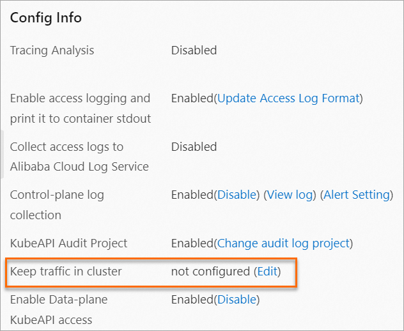Click Change audit log project link

(284, 243)
